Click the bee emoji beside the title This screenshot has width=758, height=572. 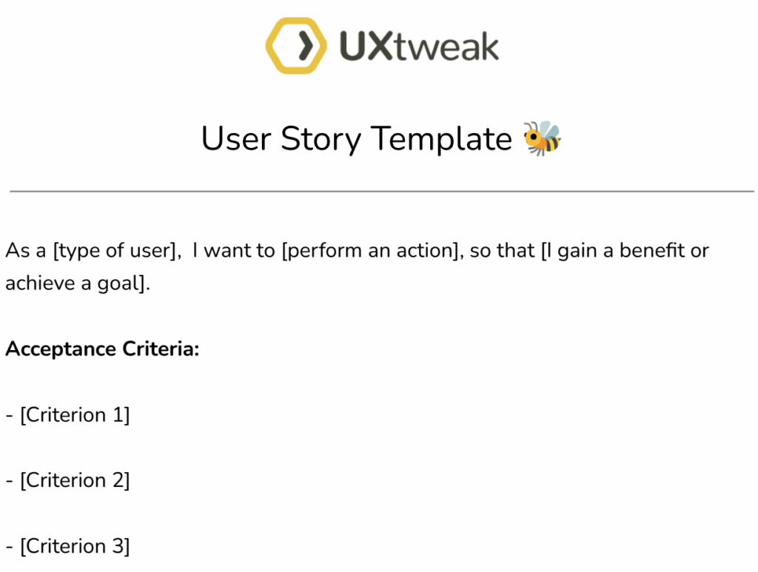point(543,138)
